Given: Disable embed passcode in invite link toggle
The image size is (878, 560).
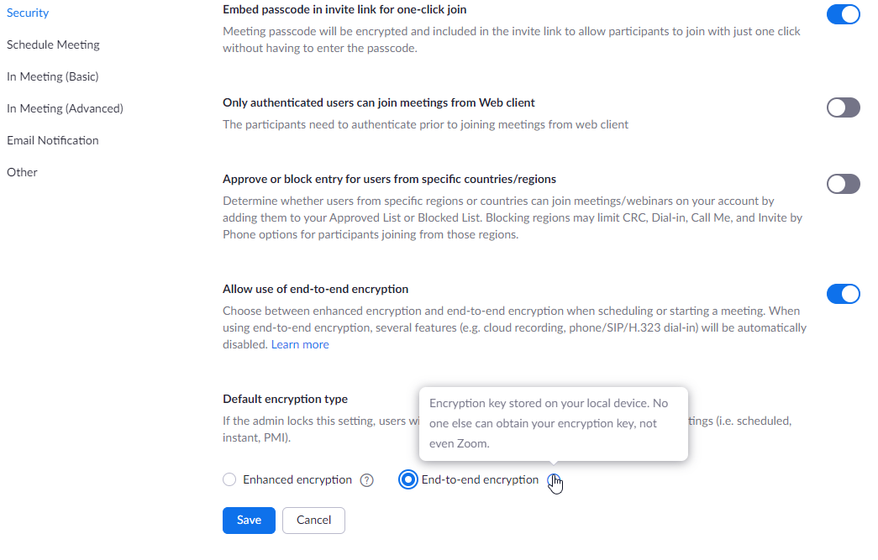Looking at the screenshot, I should pos(843,15).
